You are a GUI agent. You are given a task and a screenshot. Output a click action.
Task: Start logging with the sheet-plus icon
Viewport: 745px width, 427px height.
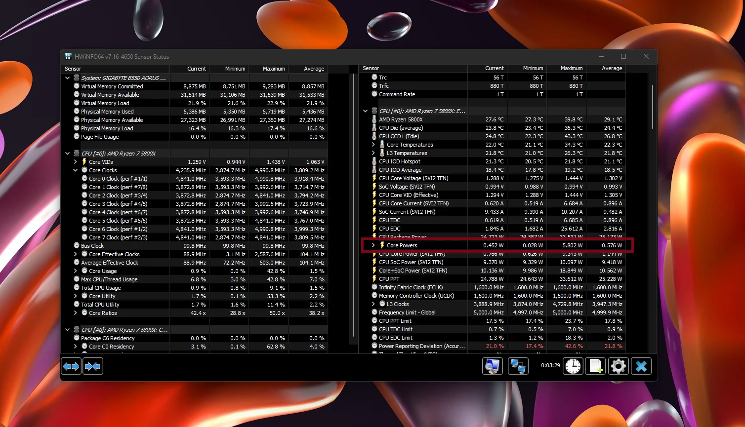coord(596,366)
